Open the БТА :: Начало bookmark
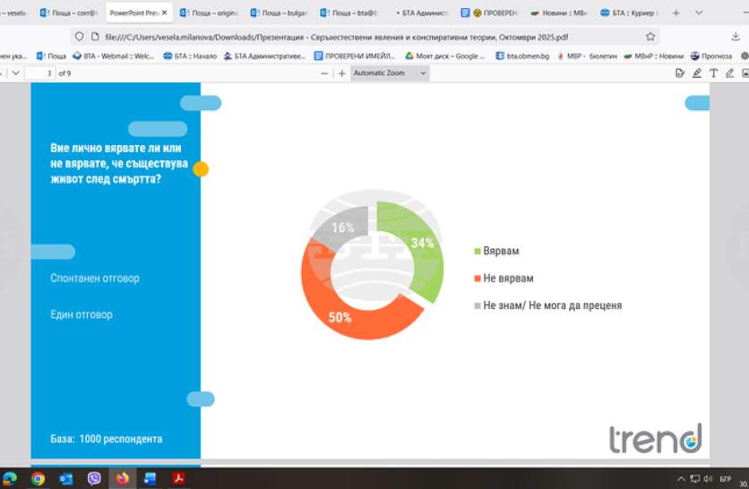749x489 pixels. pyautogui.click(x=188, y=56)
